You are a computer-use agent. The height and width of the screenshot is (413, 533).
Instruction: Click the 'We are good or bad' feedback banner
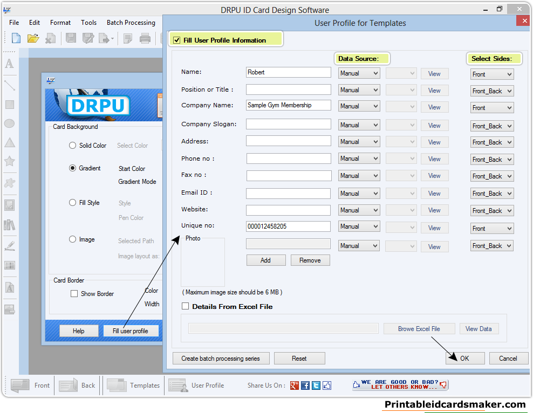click(x=400, y=385)
